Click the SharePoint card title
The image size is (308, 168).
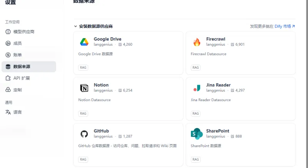(218, 131)
